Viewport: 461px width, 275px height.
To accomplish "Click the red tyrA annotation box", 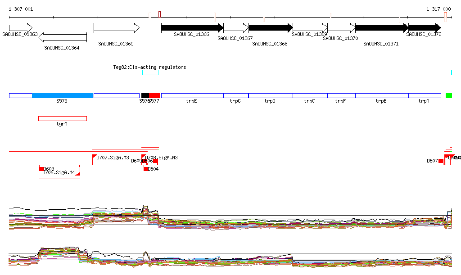I will pos(62,118).
